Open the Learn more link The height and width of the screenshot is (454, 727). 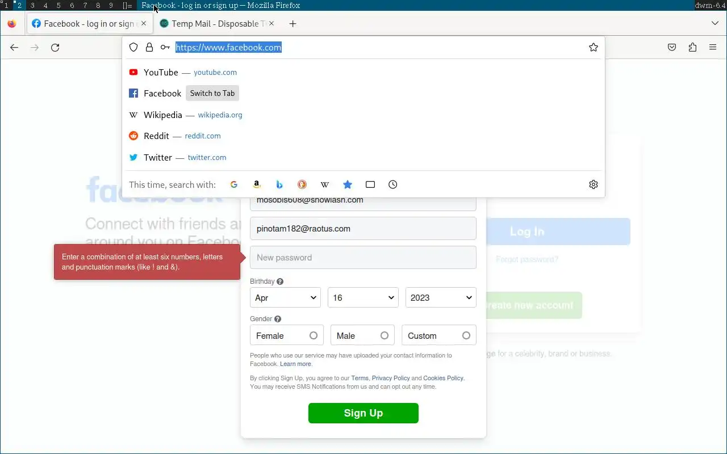point(295,364)
